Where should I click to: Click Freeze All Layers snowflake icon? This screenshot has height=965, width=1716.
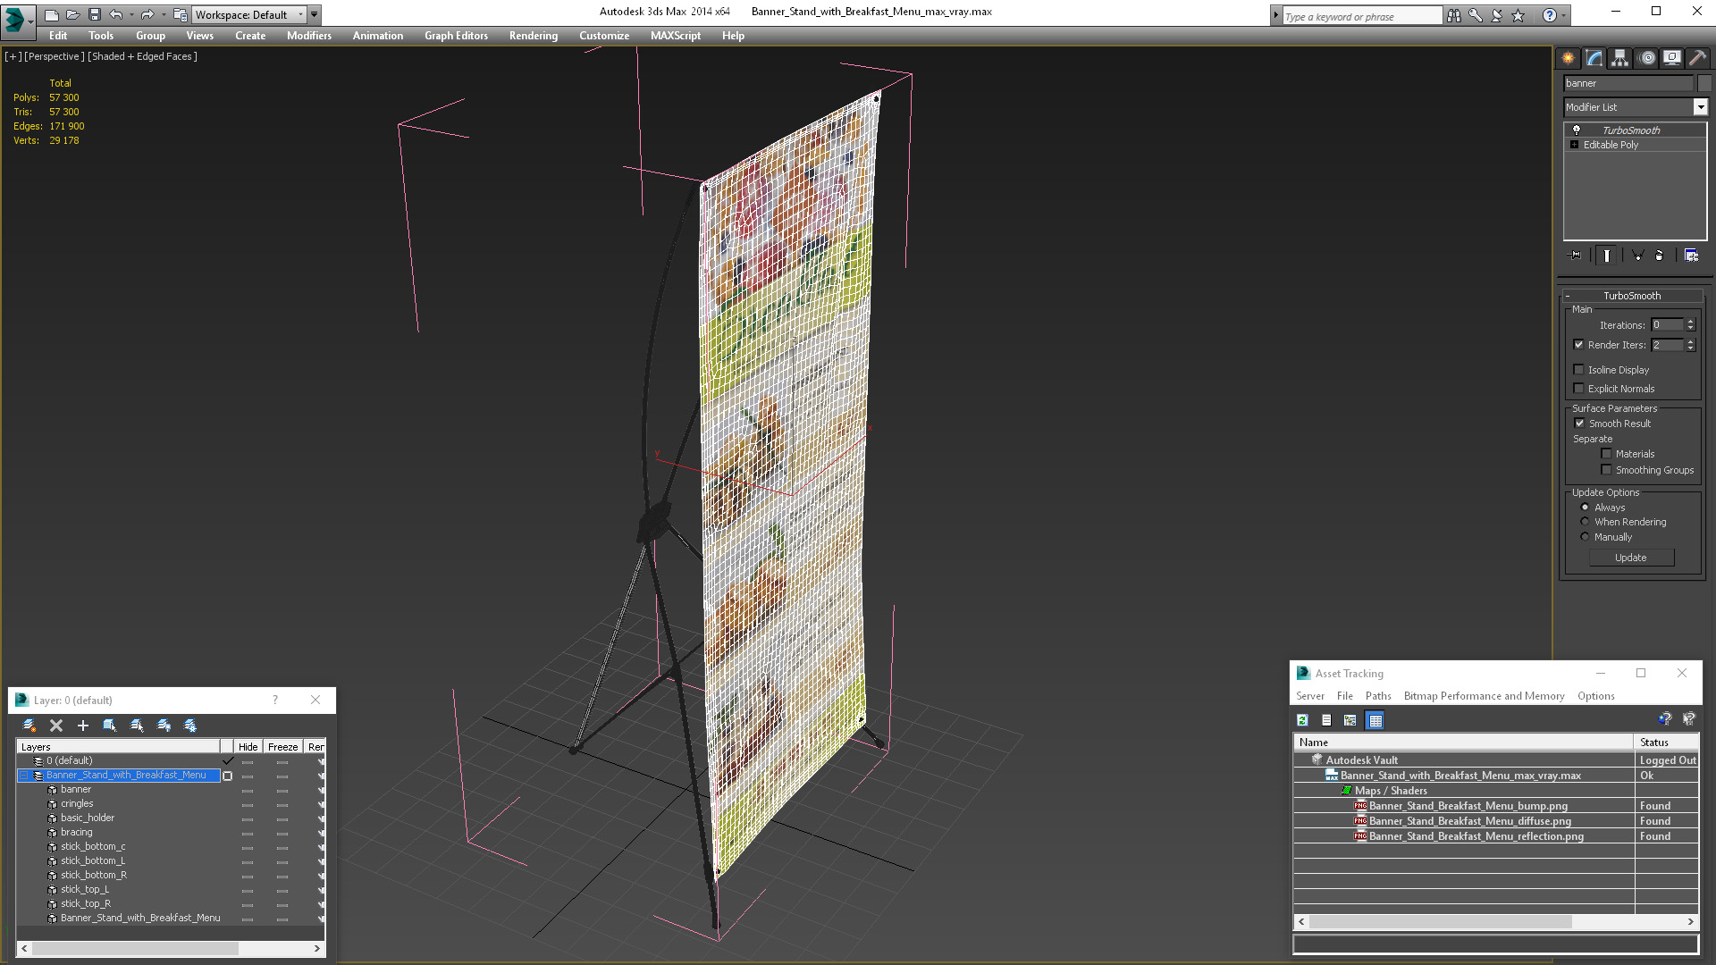190,726
